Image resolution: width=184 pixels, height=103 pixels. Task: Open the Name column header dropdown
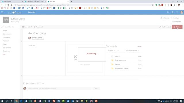point(118,57)
